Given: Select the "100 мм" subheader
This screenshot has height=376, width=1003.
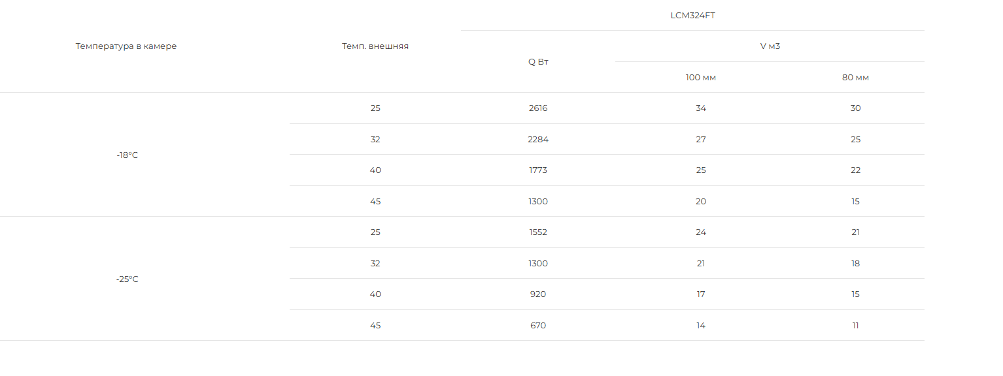Looking at the screenshot, I should coord(701,77).
